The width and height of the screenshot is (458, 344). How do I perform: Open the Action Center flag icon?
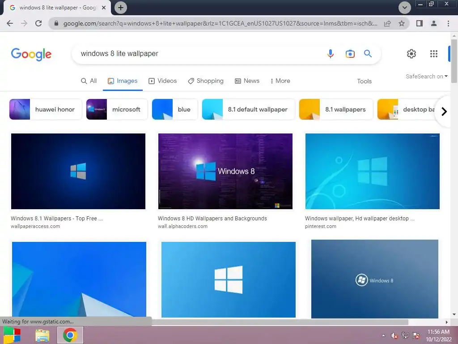click(416, 335)
